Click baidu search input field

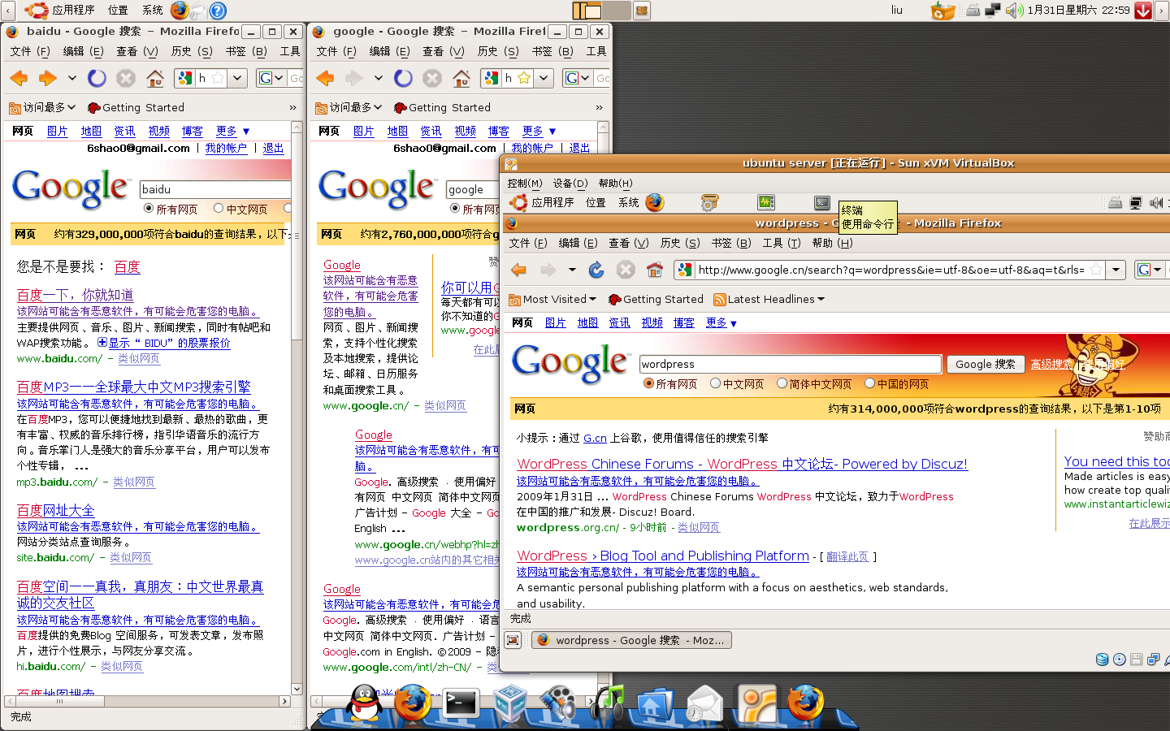[x=215, y=189]
